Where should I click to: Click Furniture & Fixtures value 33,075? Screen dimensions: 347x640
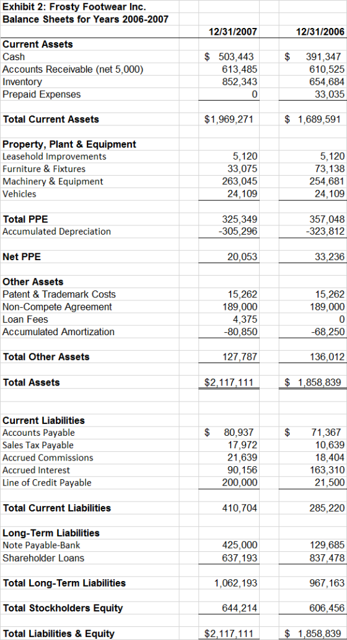pos(242,169)
